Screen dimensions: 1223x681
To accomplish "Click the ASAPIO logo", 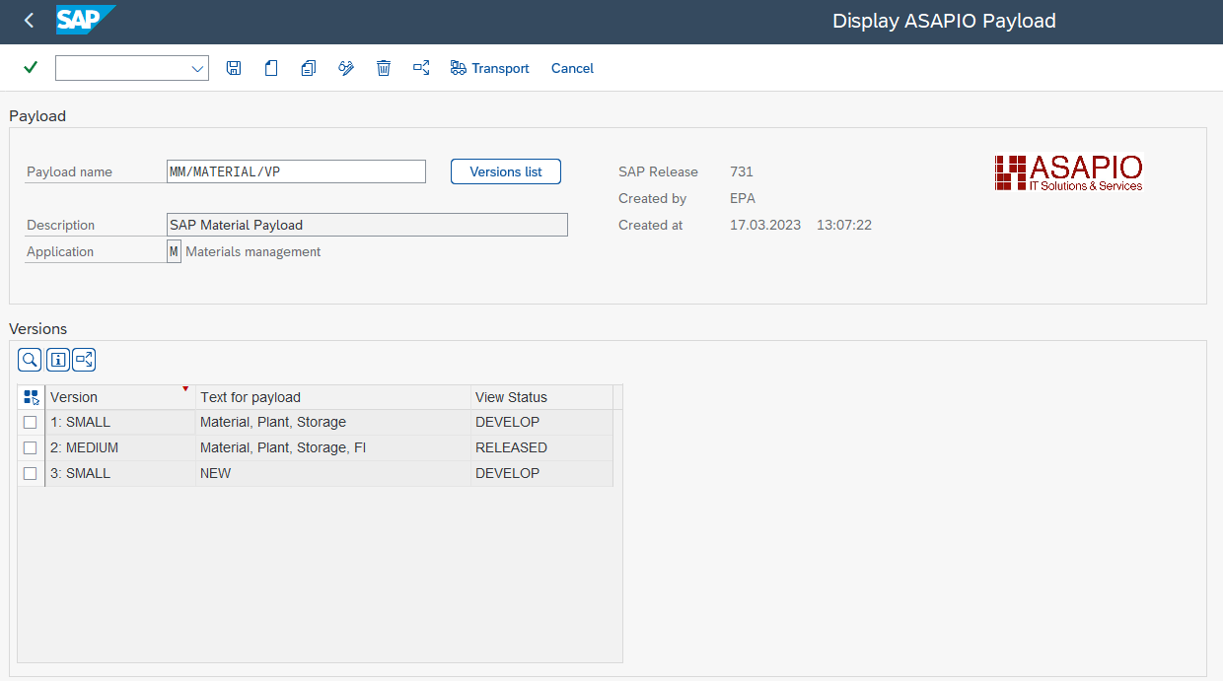I will (1068, 172).
